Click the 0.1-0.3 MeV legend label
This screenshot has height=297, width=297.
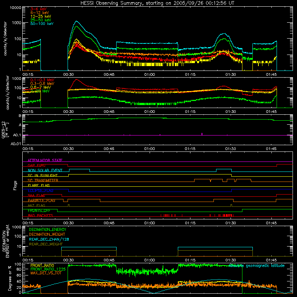coord(42,80)
